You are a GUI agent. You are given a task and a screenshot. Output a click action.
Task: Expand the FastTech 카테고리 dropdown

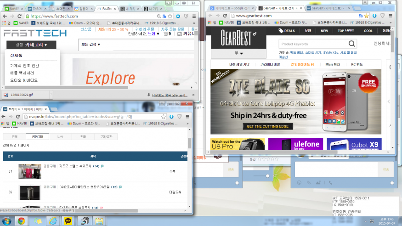pyautogui.click(x=33, y=45)
